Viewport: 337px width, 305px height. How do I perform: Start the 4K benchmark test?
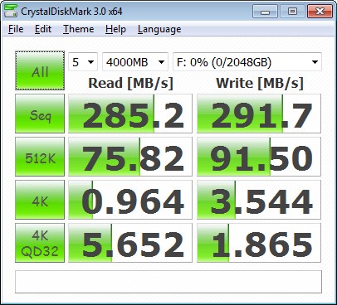pos(40,200)
